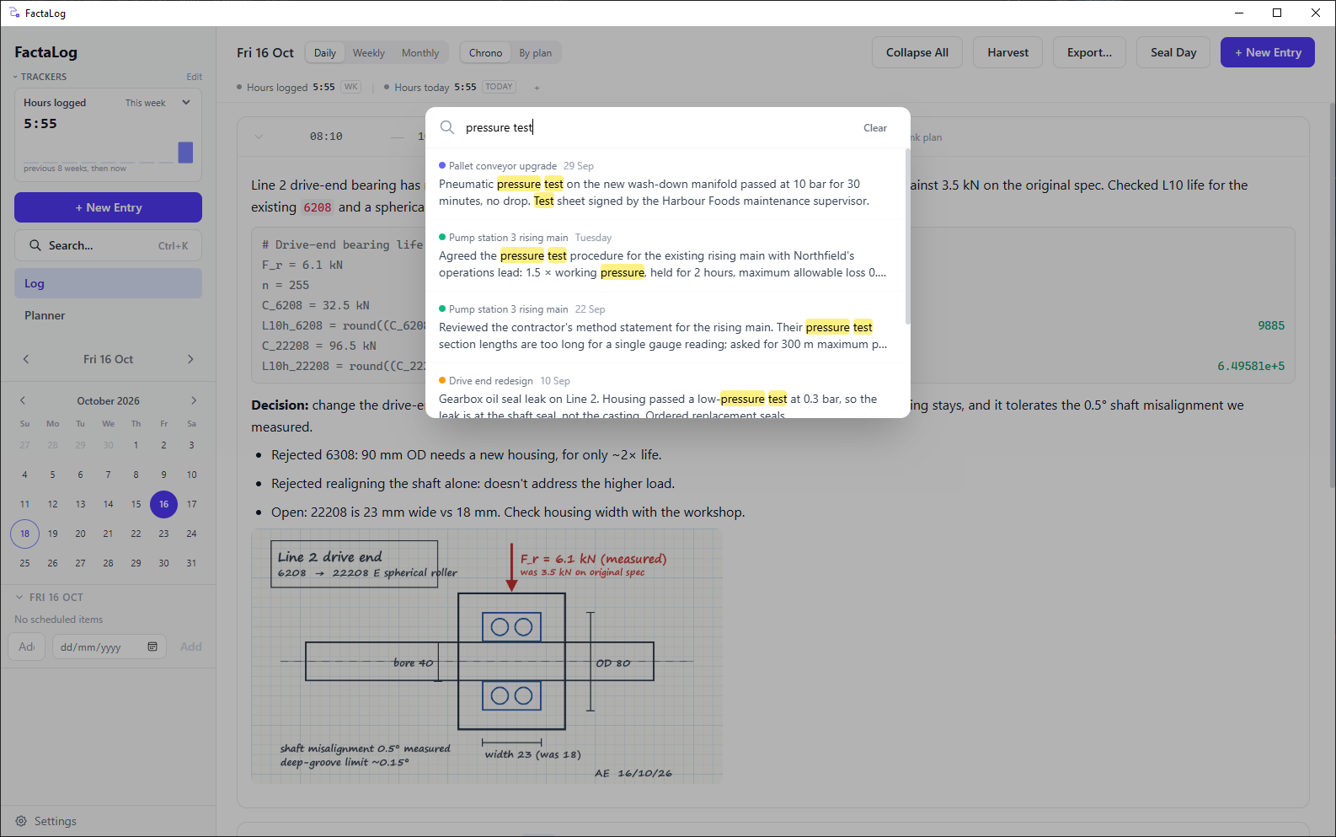Create a New Entry from the sidebar
The height and width of the screenshot is (837, 1336).
tap(108, 207)
